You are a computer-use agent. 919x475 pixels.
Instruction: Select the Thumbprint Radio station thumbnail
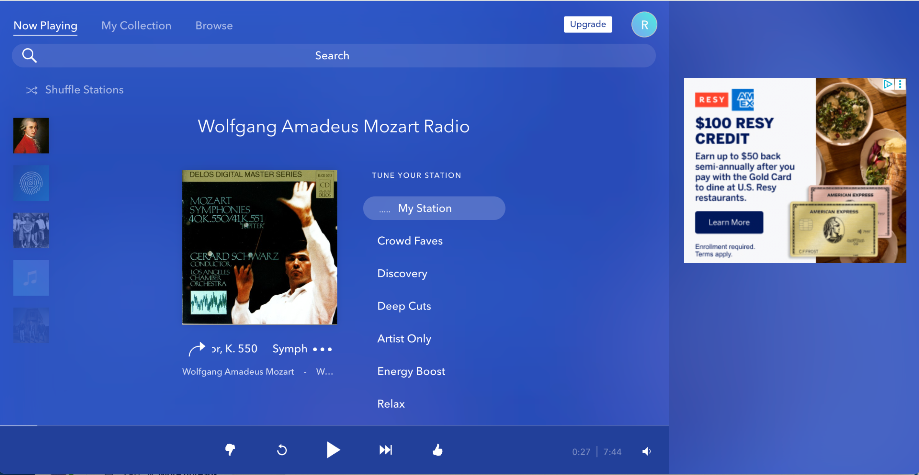click(x=31, y=183)
